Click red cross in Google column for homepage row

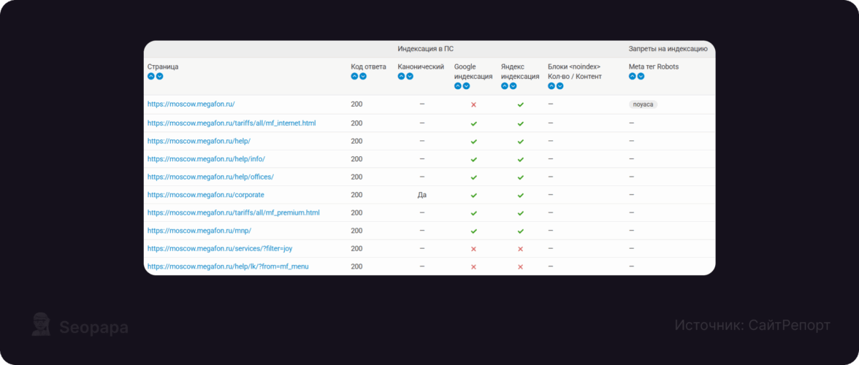pyautogui.click(x=473, y=104)
